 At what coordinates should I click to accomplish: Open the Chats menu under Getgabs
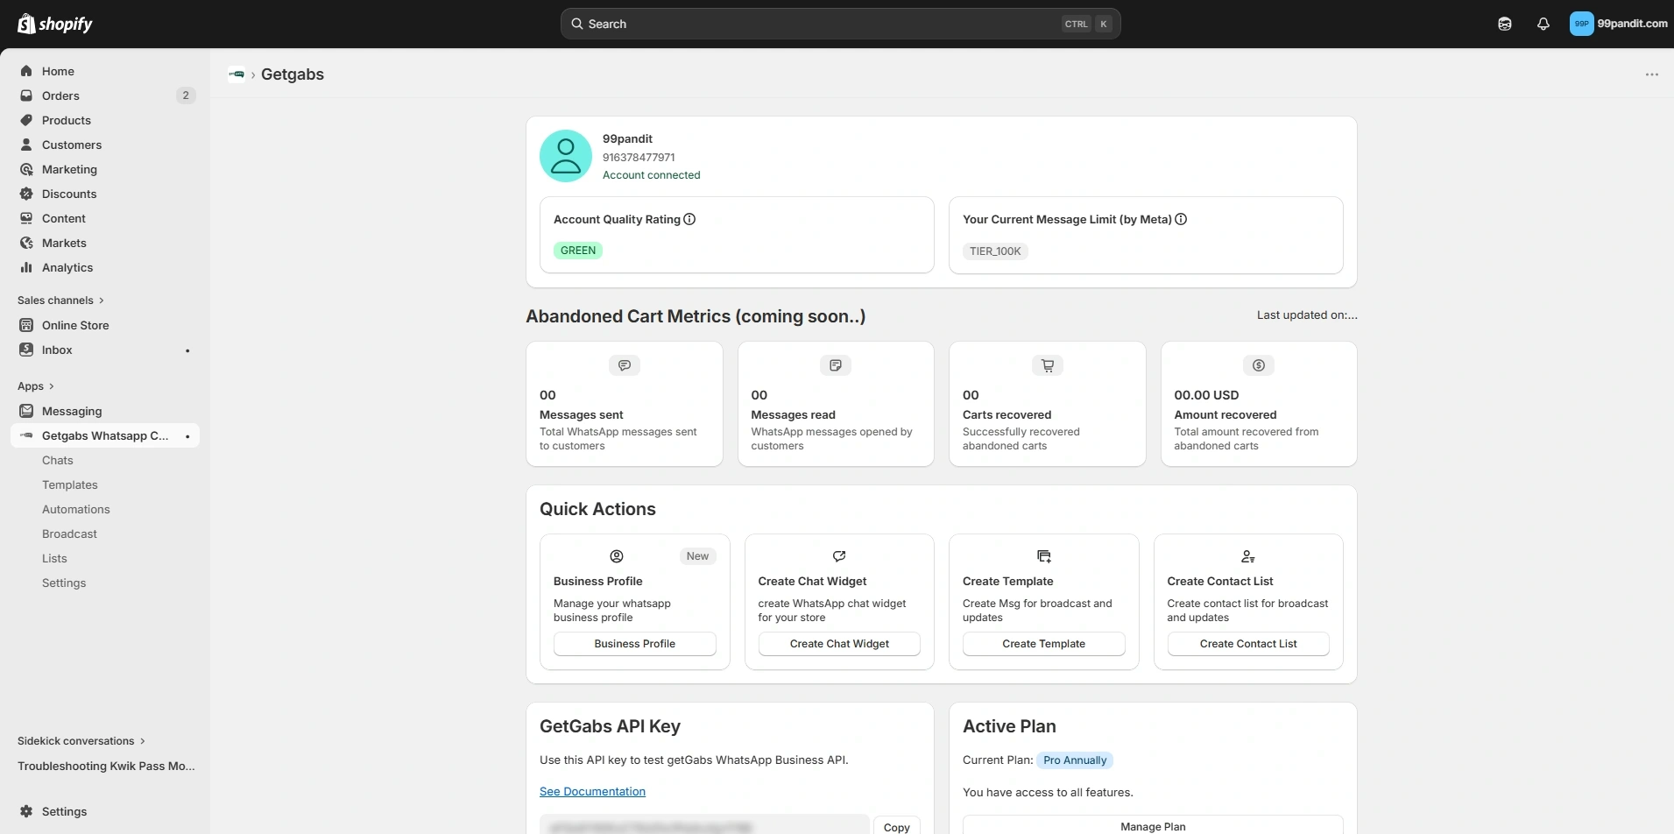pyautogui.click(x=58, y=460)
